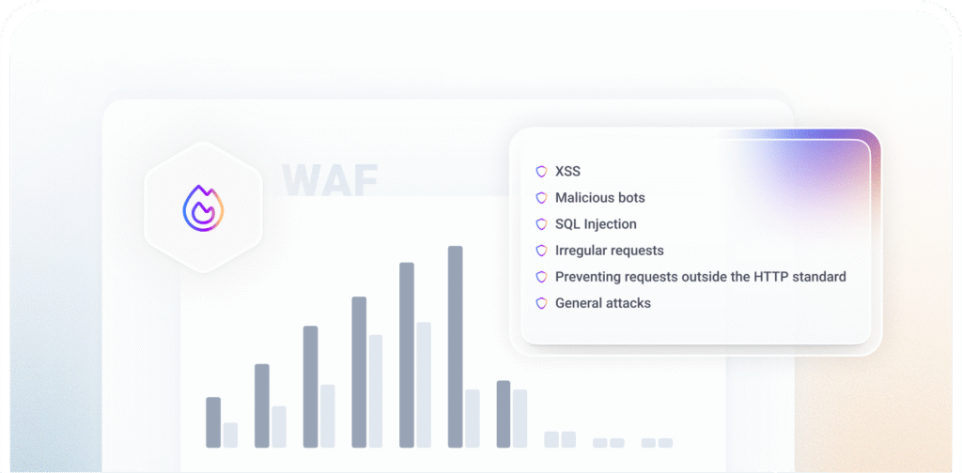
Task: Open the SQL Injection entry
Action: coord(596,224)
